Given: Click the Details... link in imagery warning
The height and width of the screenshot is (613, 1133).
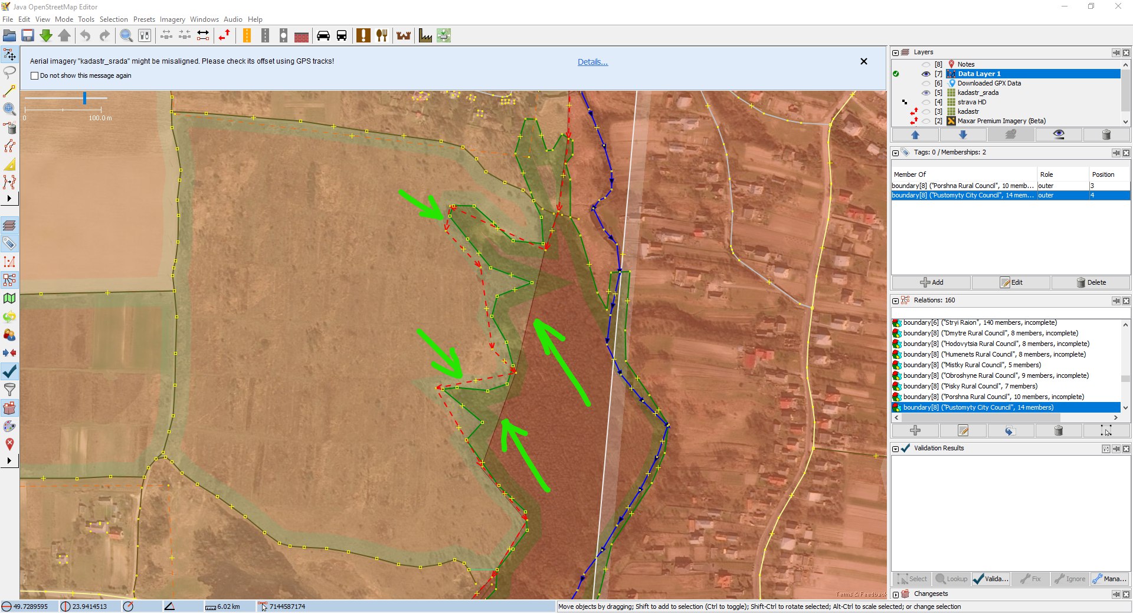Looking at the screenshot, I should 592,62.
